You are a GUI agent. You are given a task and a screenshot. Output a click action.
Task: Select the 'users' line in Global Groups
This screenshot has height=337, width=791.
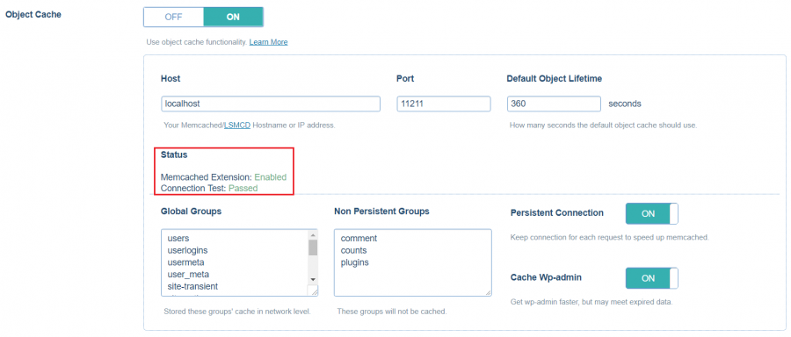point(178,238)
